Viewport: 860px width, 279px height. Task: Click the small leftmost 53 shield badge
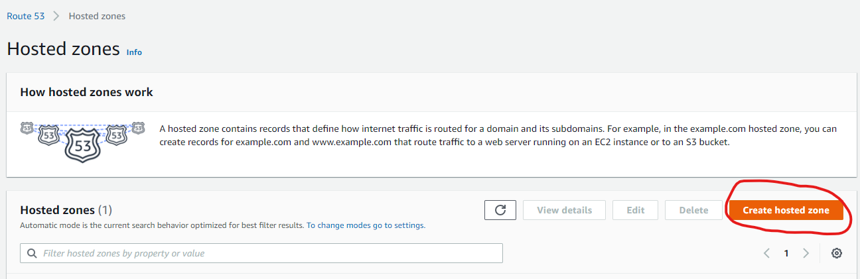(27, 127)
